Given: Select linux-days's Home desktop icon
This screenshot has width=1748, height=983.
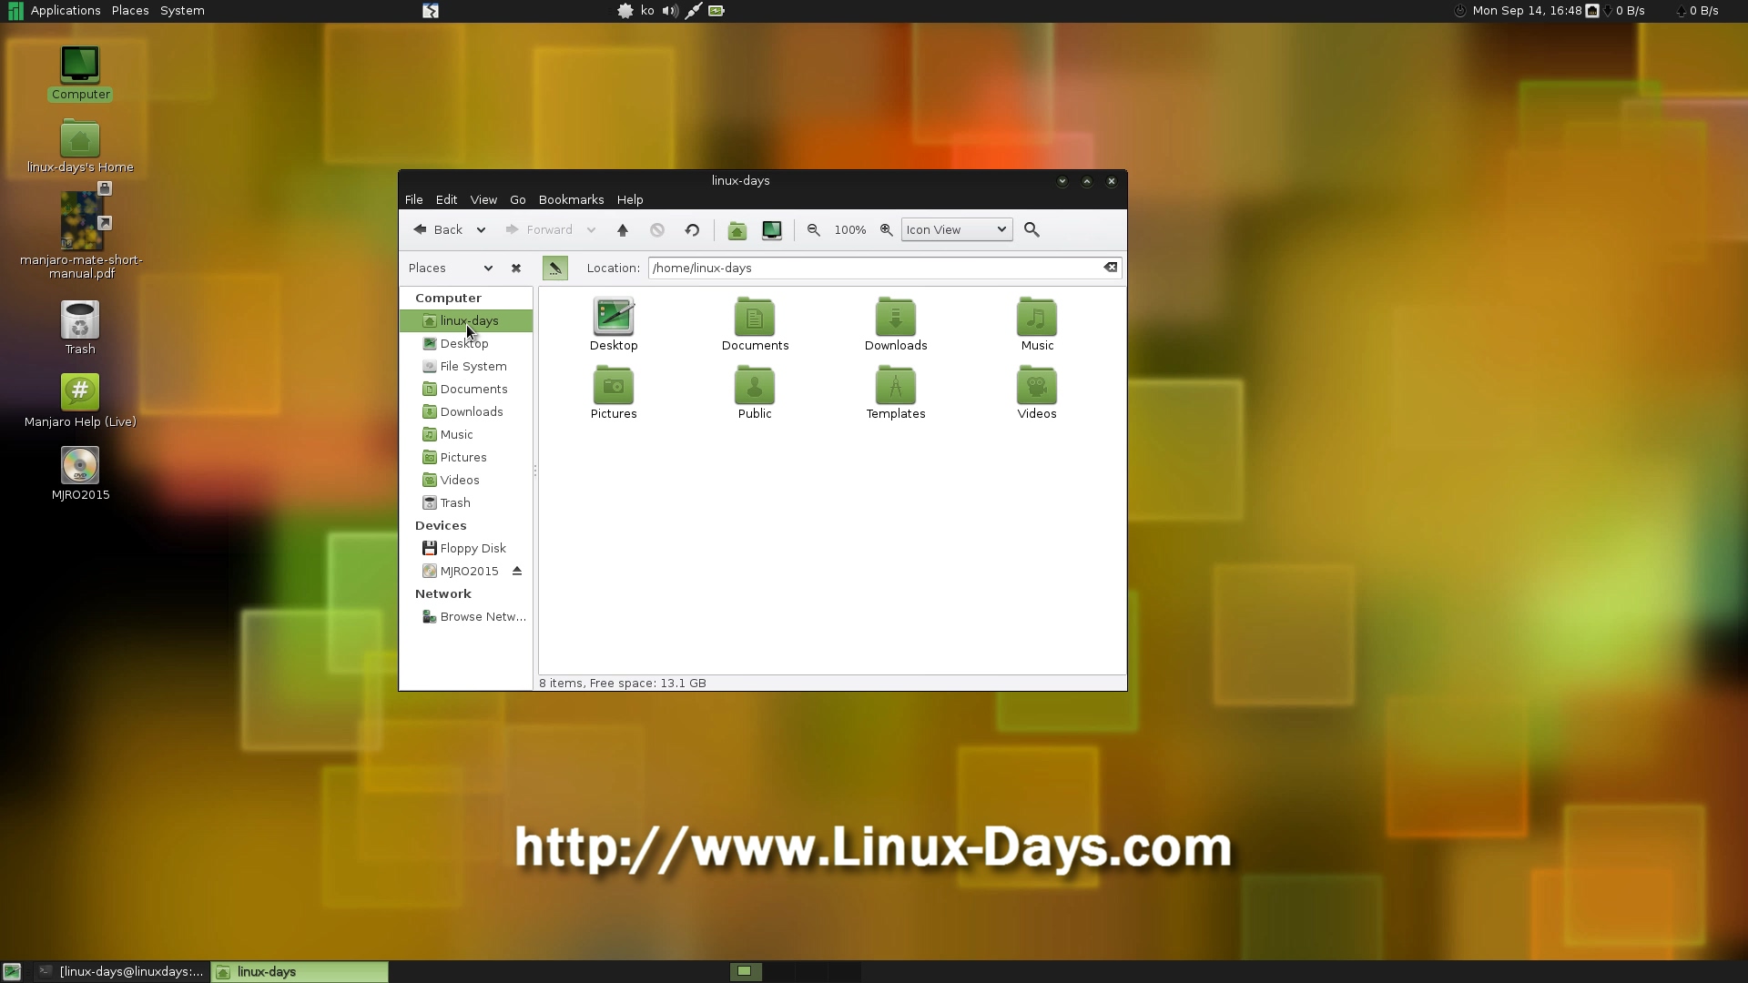Looking at the screenshot, I should pyautogui.click(x=80, y=147).
